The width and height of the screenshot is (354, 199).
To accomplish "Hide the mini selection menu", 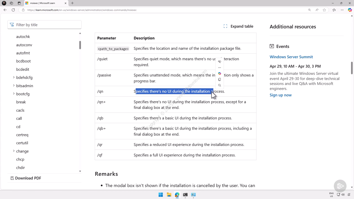I will [x=220, y=62].
